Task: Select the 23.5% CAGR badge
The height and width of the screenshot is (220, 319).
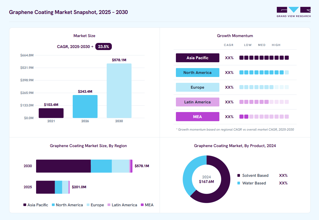Action: tap(103, 46)
